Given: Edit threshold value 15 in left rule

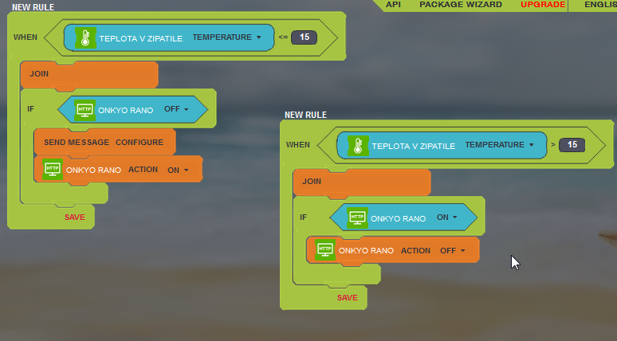Looking at the screenshot, I should click(304, 37).
